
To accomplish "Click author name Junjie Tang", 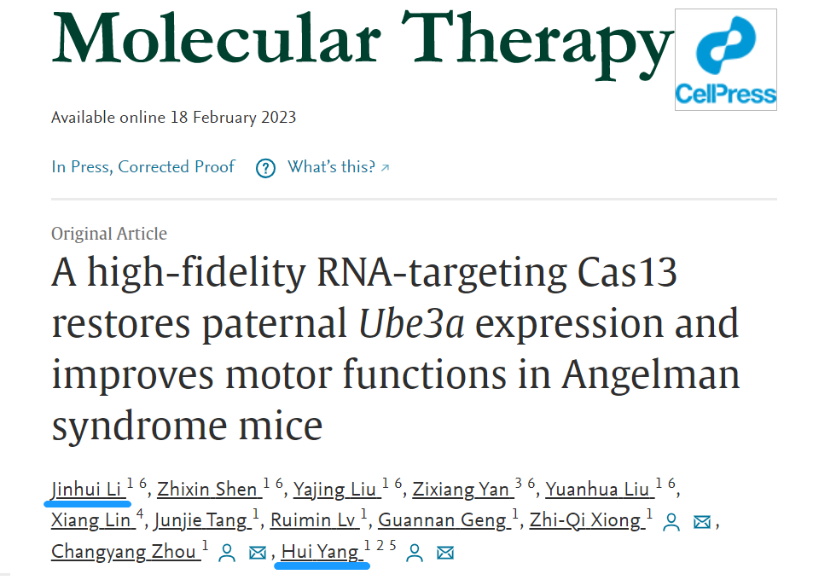I will pos(200,520).
